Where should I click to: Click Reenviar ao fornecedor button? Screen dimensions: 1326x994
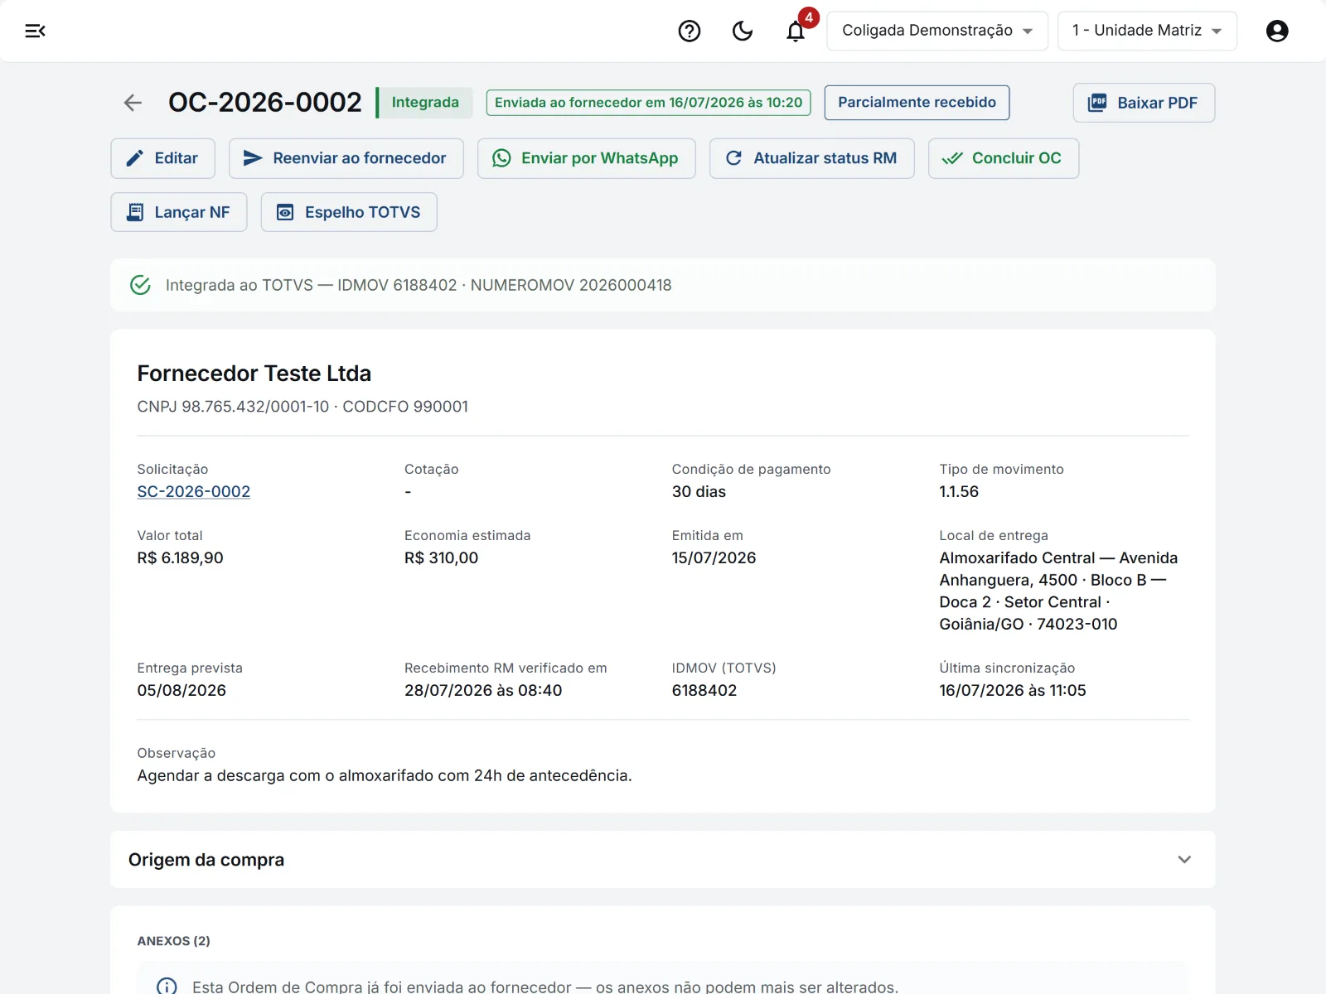pos(346,158)
